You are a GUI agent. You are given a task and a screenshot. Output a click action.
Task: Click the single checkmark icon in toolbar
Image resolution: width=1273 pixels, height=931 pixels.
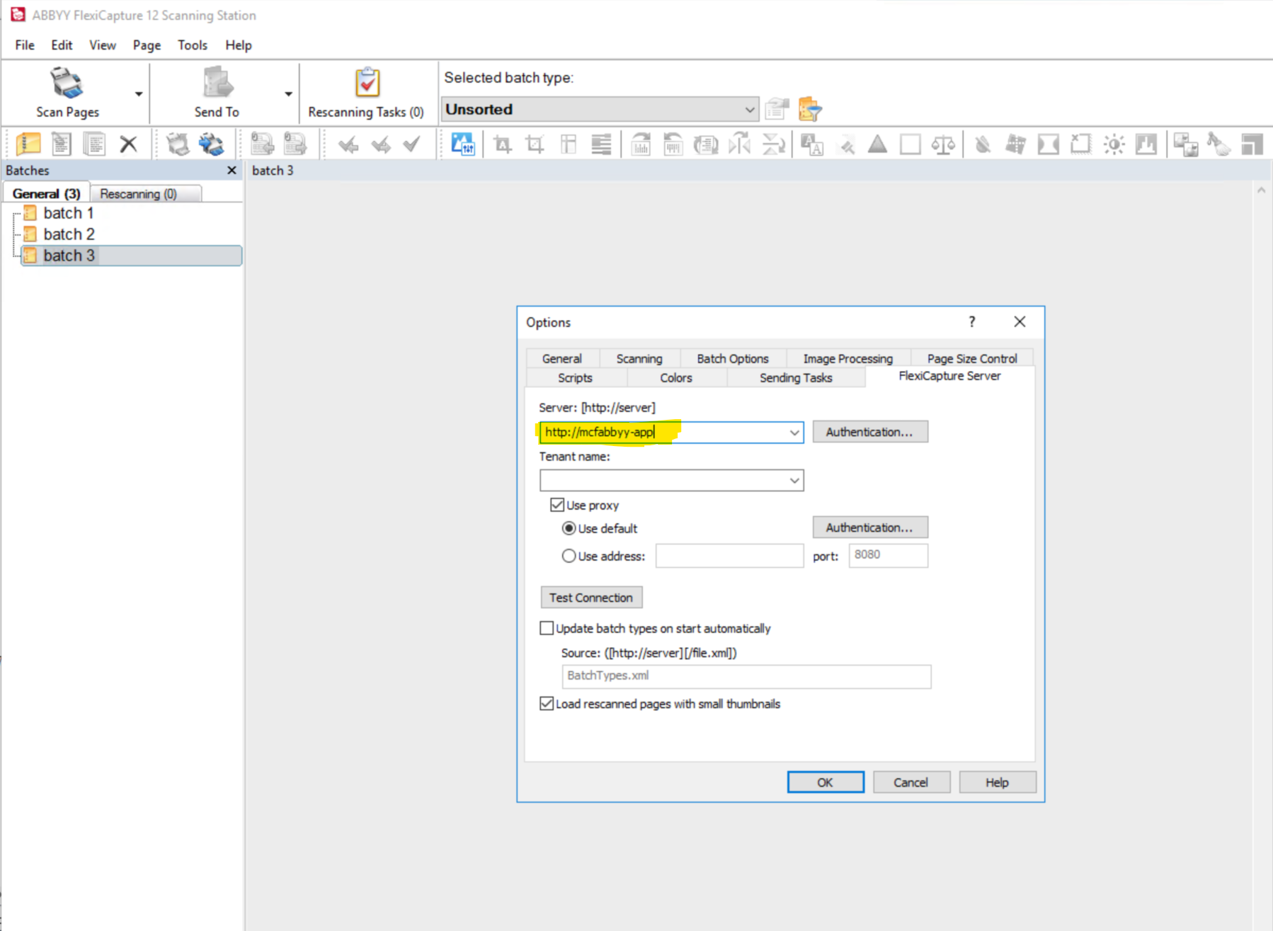pos(411,144)
